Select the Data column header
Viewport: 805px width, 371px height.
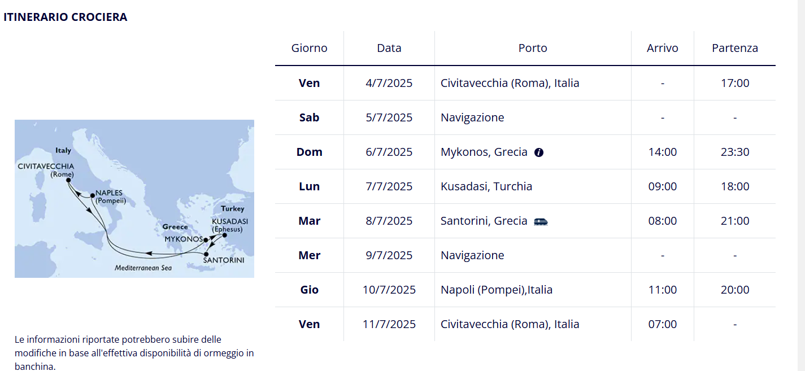(389, 48)
